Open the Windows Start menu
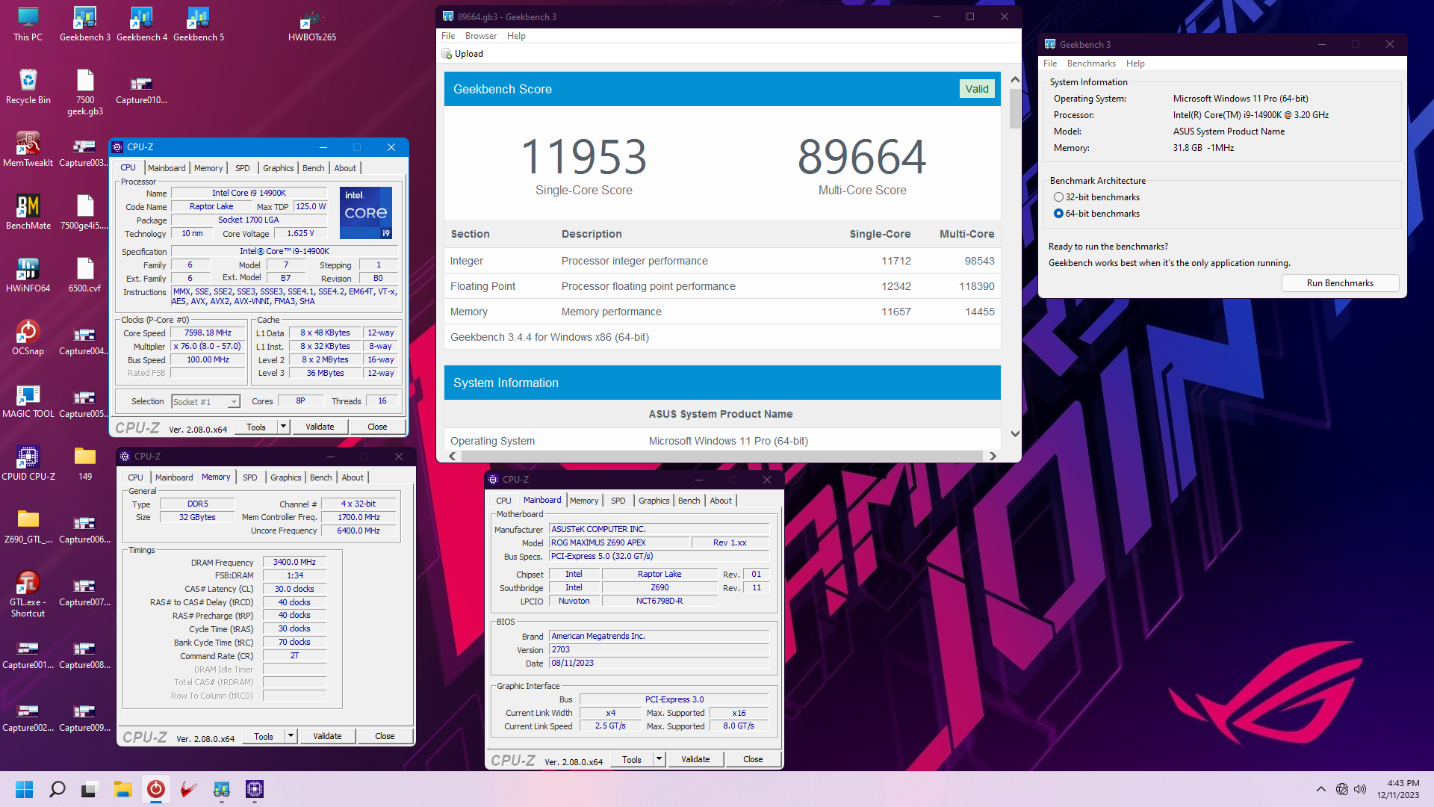The height and width of the screenshot is (807, 1434). click(24, 789)
